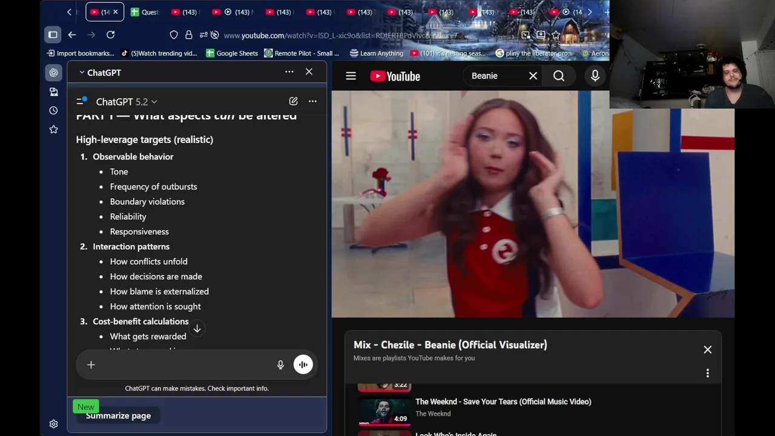Click the picture-in-picture icon in address bar
775x436 pixels.
(526, 35)
